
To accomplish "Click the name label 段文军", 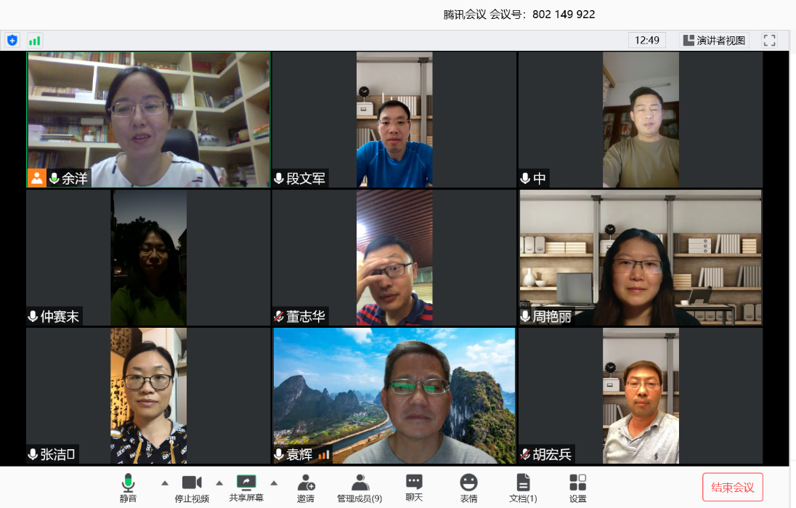I will [306, 178].
